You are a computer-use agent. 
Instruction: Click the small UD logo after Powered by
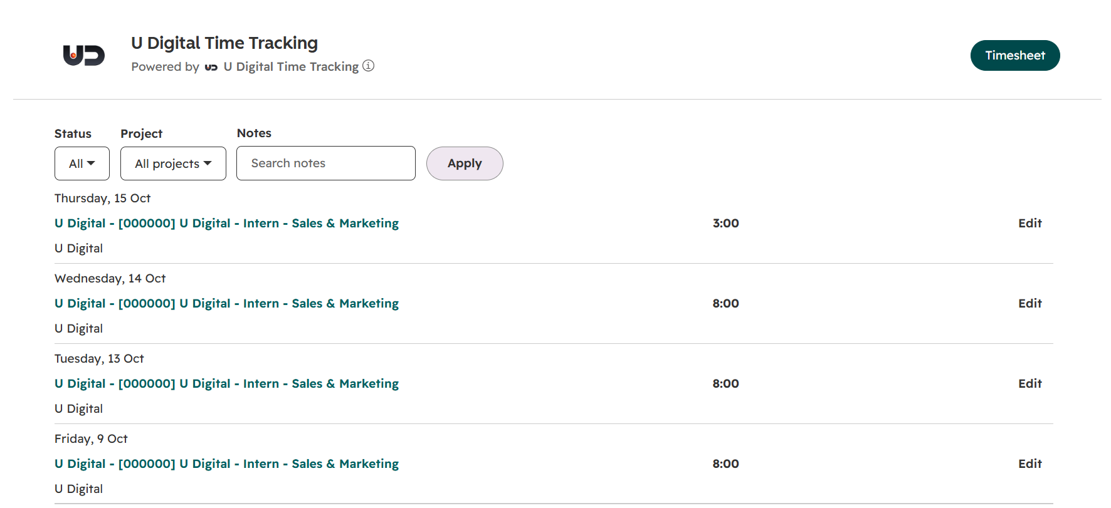[x=211, y=67]
